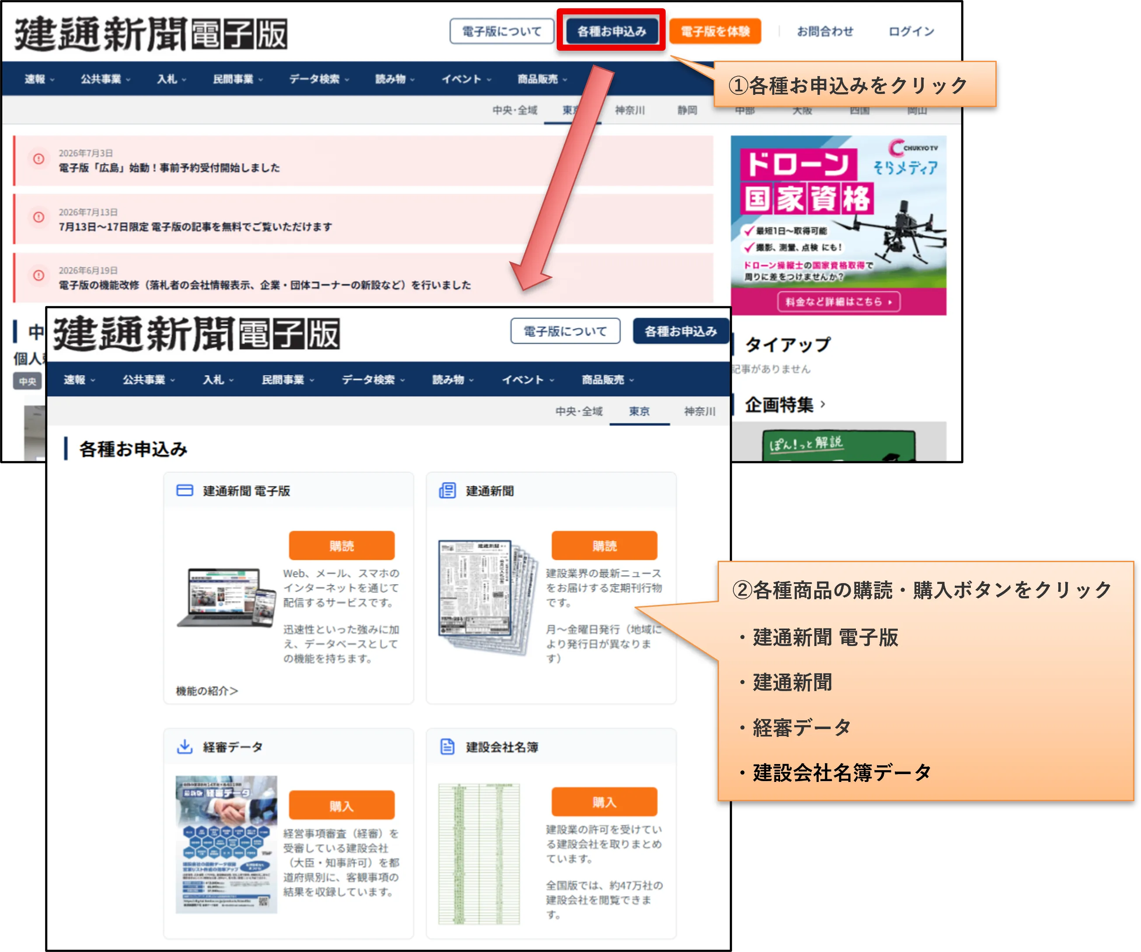Click laptop and phone image in 電子版 card
This screenshot has height=952, width=1141.
tap(227, 598)
